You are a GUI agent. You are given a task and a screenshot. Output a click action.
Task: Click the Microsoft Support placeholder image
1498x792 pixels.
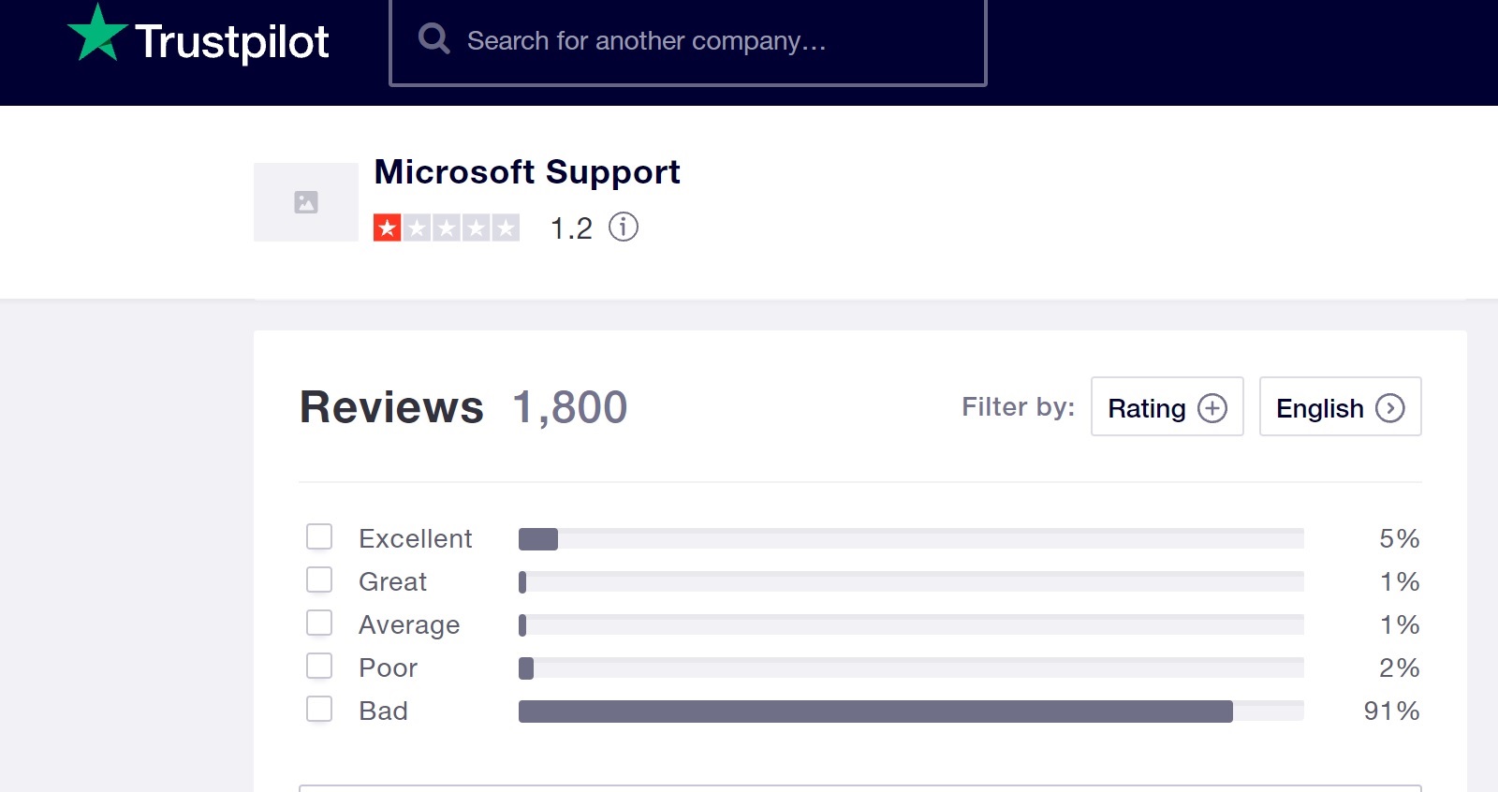[306, 202]
